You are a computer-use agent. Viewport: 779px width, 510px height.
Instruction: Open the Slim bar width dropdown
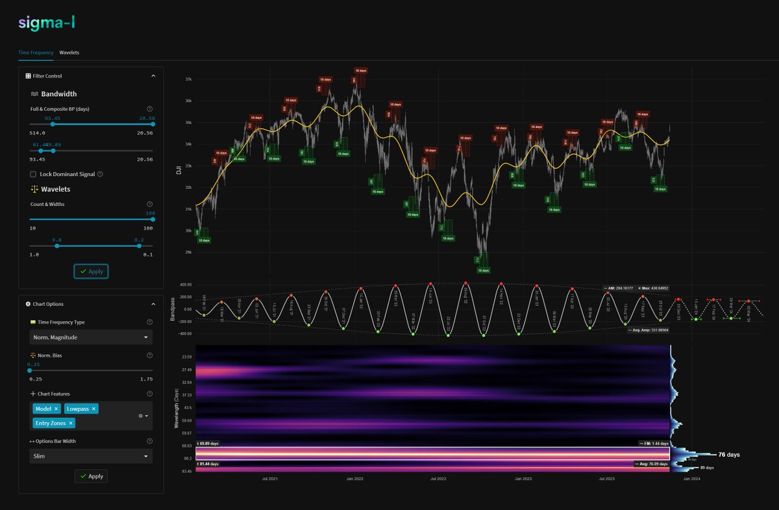91,456
